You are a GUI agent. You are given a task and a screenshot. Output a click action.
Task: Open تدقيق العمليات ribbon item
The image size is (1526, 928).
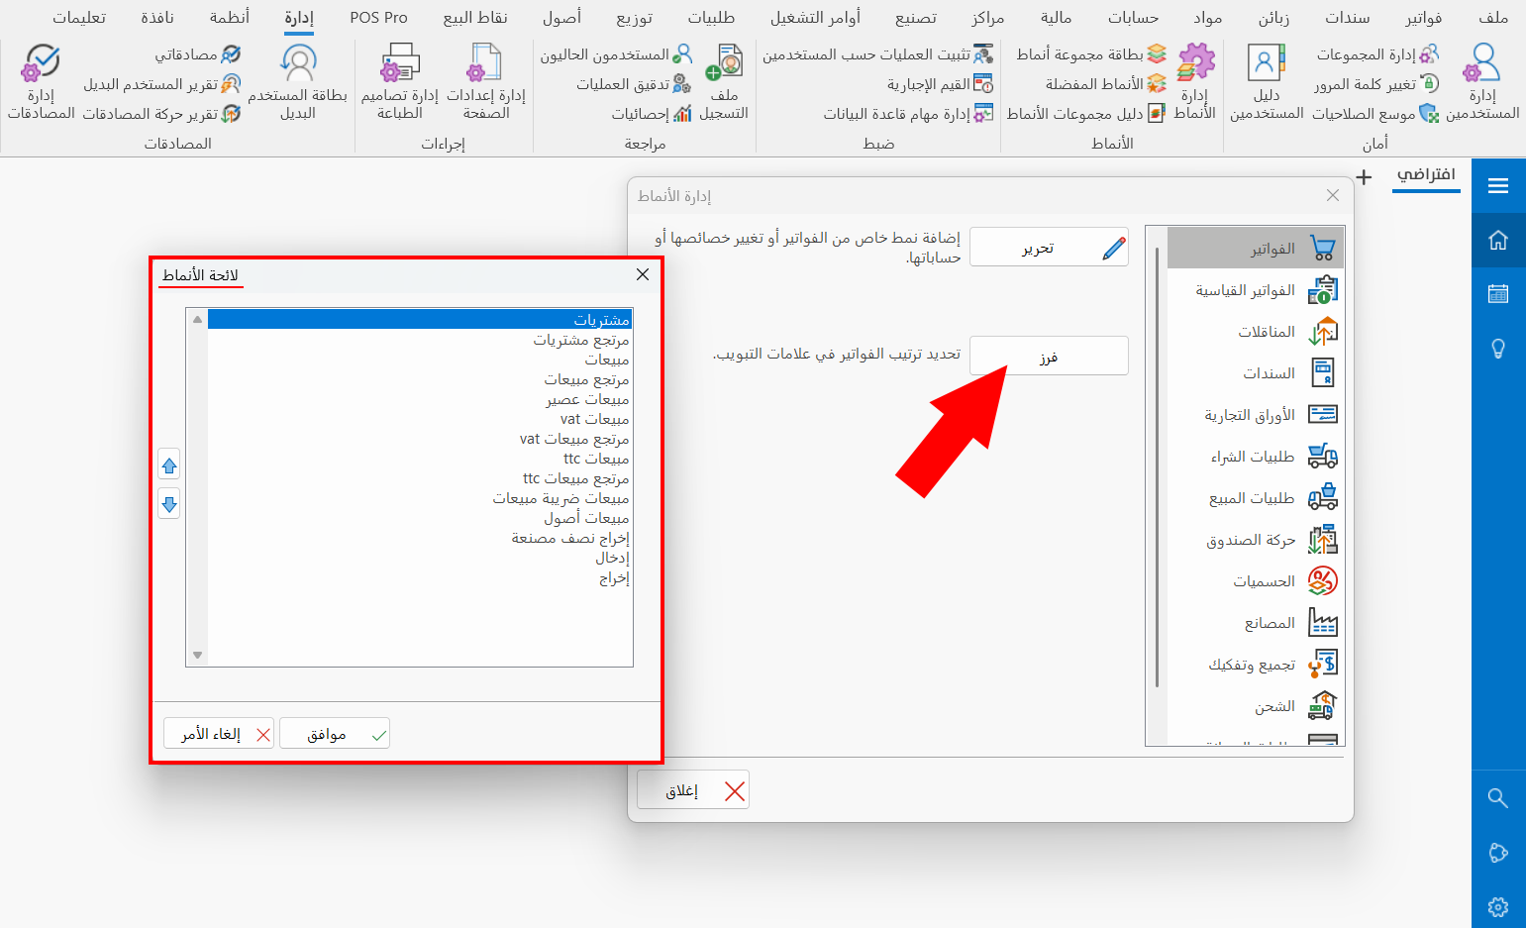click(634, 84)
